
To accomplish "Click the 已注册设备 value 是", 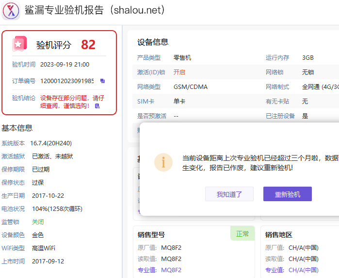I will [x=305, y=116].
